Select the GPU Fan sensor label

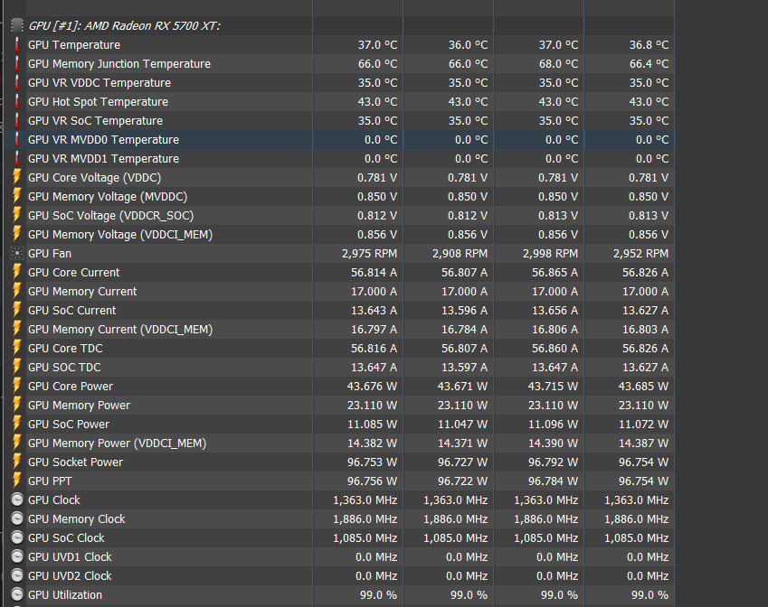pyautogui.click(x=50, y=253)
